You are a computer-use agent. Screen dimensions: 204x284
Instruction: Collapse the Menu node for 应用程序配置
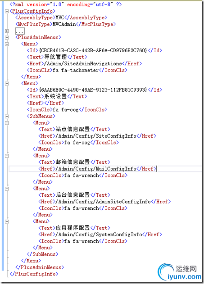tap(7, 221)
